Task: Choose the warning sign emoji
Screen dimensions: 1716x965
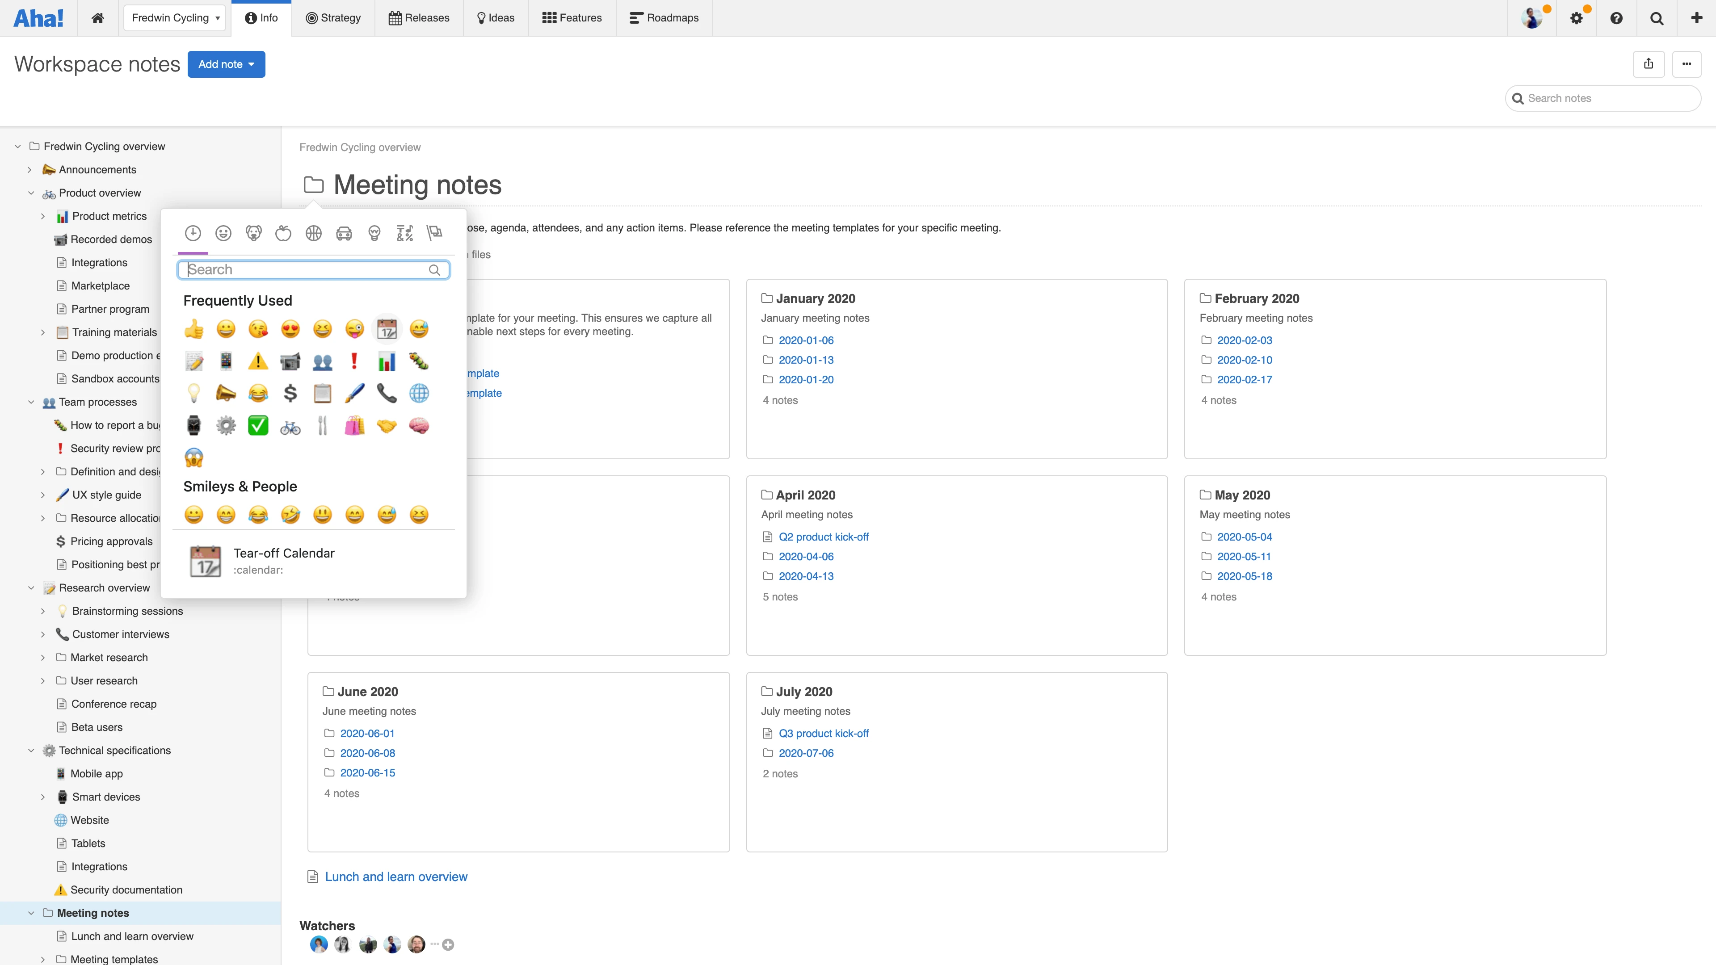Action: 258,361
